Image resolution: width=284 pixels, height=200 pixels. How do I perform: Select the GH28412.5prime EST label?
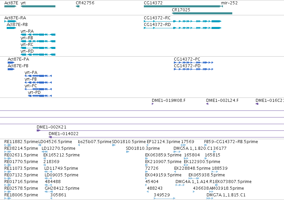tap(62, 189)
